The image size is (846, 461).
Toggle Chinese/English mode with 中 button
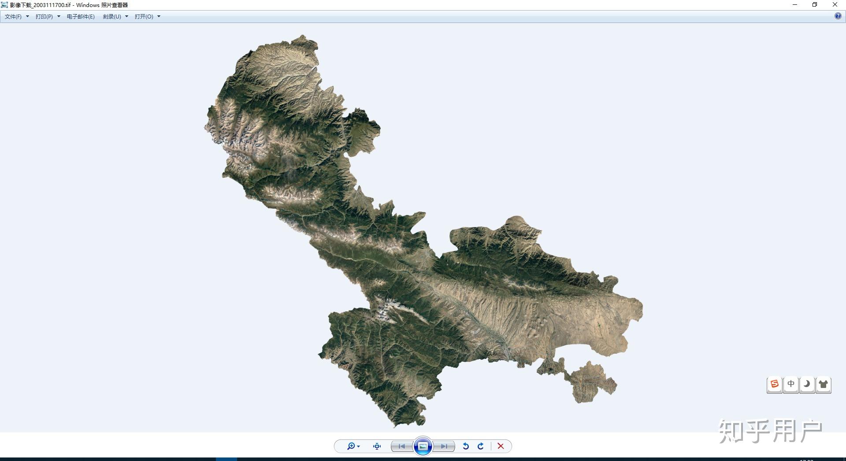click(x=791, y=384)
